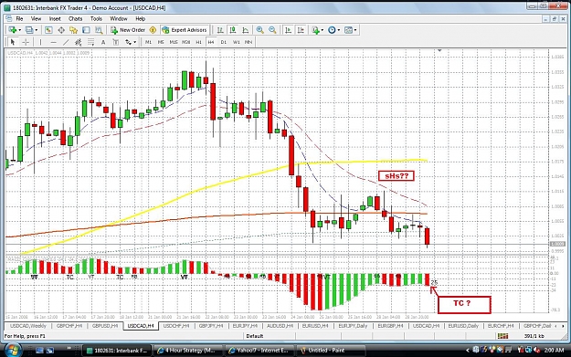The image size is (571, 357).
Task: Open the Tools menu
Action: pos(96,18)
